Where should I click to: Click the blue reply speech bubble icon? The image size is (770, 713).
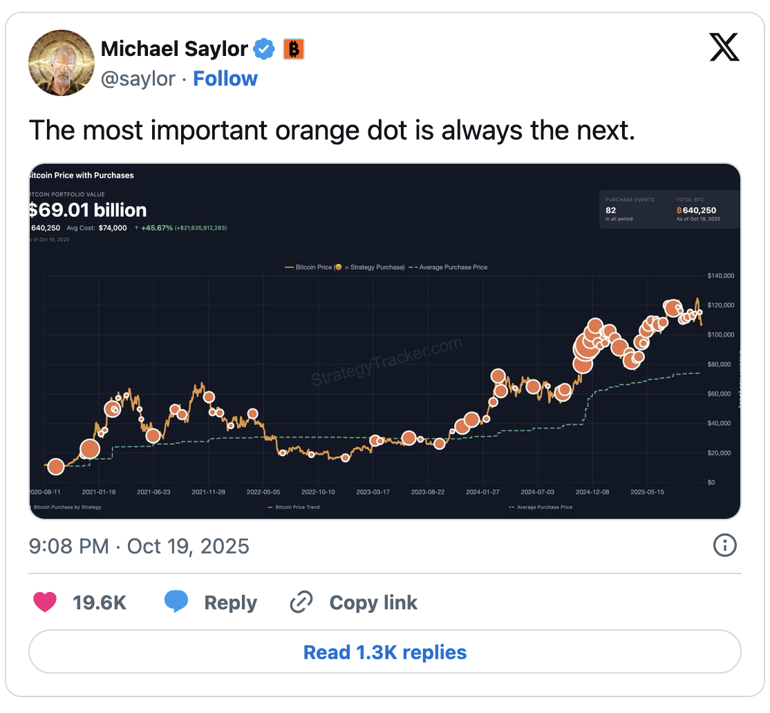[176, 602]
